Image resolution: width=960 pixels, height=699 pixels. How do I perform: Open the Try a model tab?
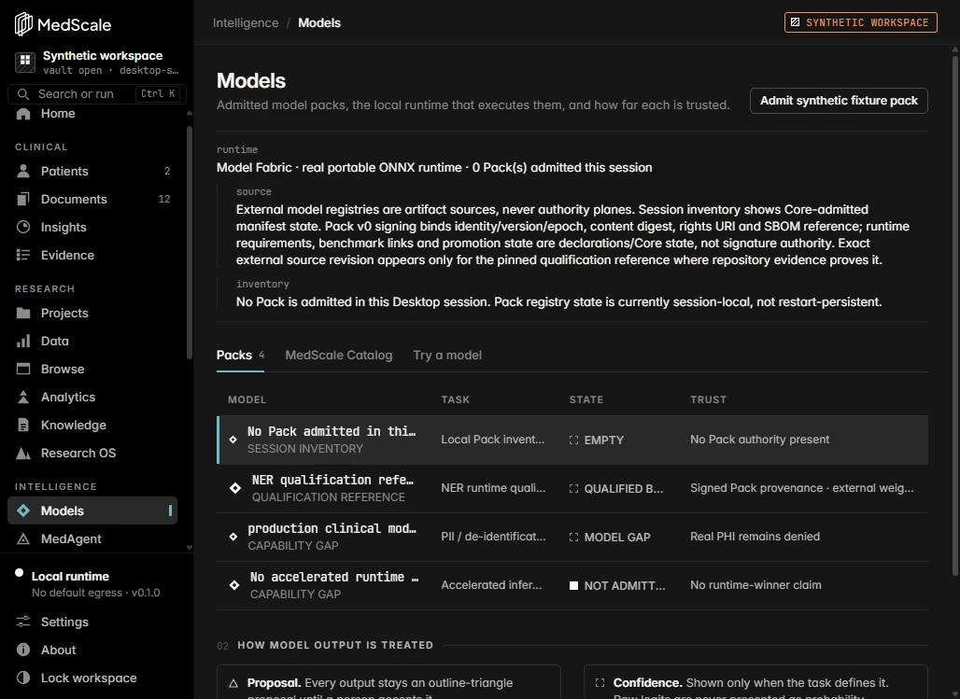tap(447, 356)
